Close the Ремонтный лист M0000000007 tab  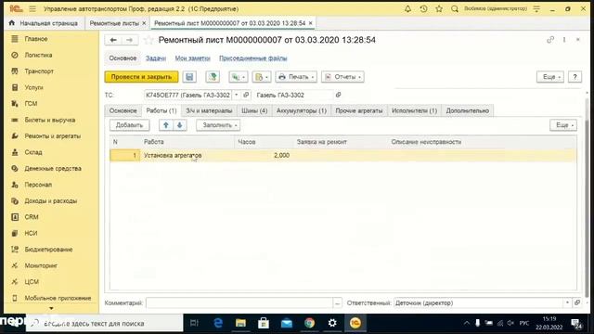point(311,23)
